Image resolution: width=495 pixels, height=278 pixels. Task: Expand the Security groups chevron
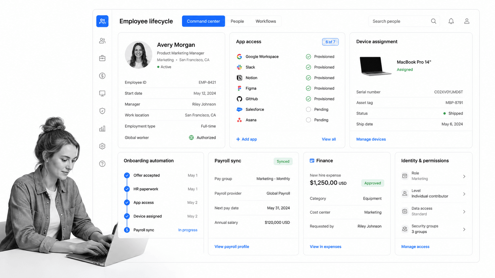tap(464, 229)
